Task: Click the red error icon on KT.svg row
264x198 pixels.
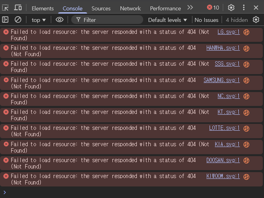Action: (6, 112)
